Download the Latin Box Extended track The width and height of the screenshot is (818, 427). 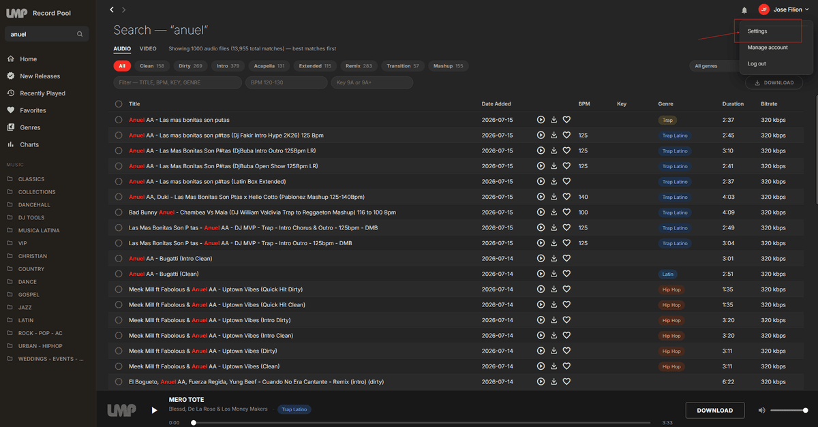[x=554, y=182]
